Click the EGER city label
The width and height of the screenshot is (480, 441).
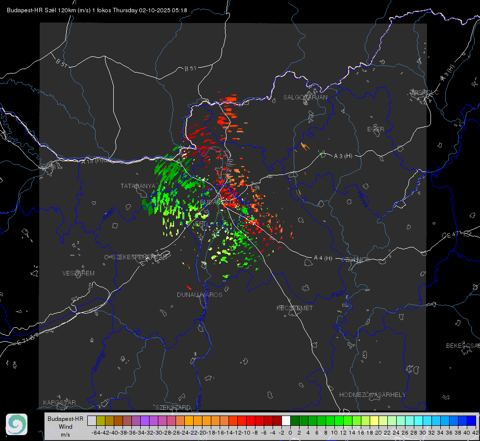click(x=376, y=129)
